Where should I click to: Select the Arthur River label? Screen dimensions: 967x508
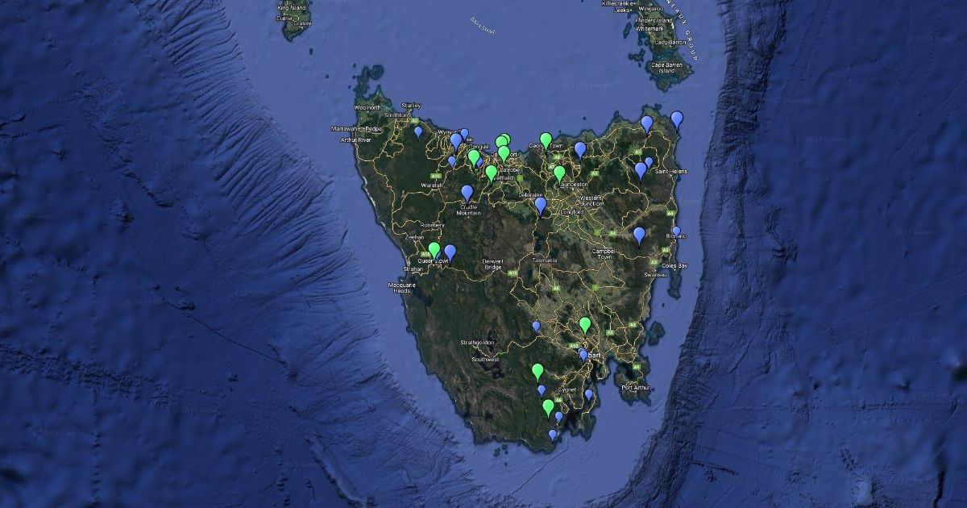click(x=355, y=139)
